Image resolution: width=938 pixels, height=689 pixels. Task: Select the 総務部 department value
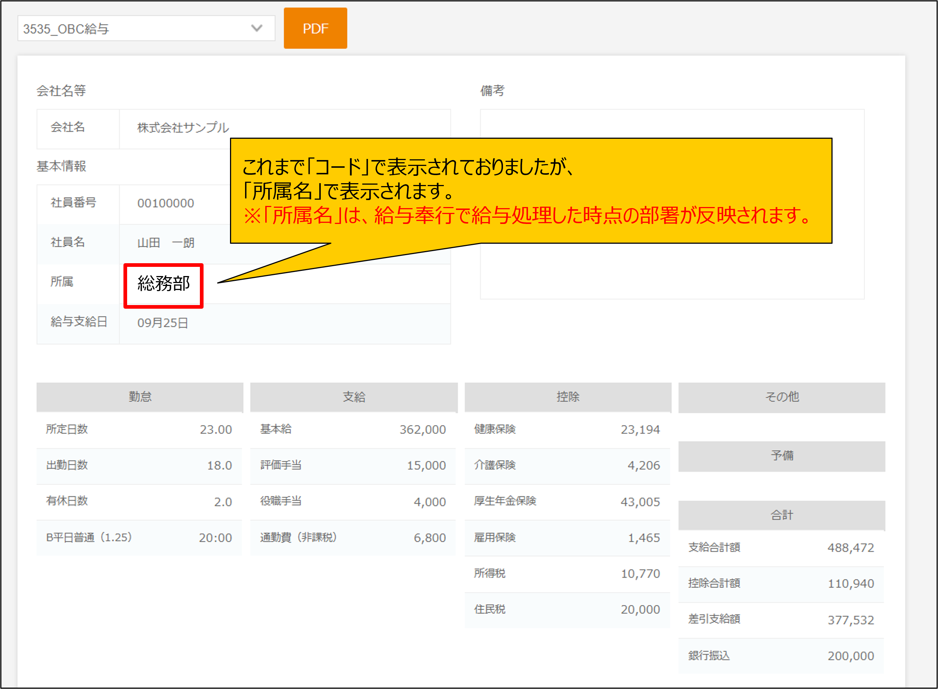coord(163,284)
